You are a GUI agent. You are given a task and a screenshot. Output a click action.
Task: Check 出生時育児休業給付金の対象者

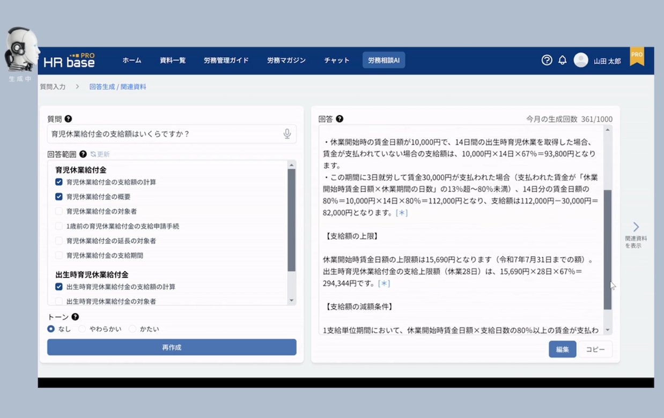point(59,301)
